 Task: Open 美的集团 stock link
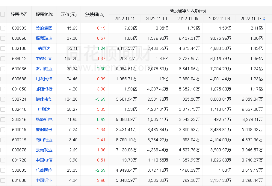click(44, 28)
